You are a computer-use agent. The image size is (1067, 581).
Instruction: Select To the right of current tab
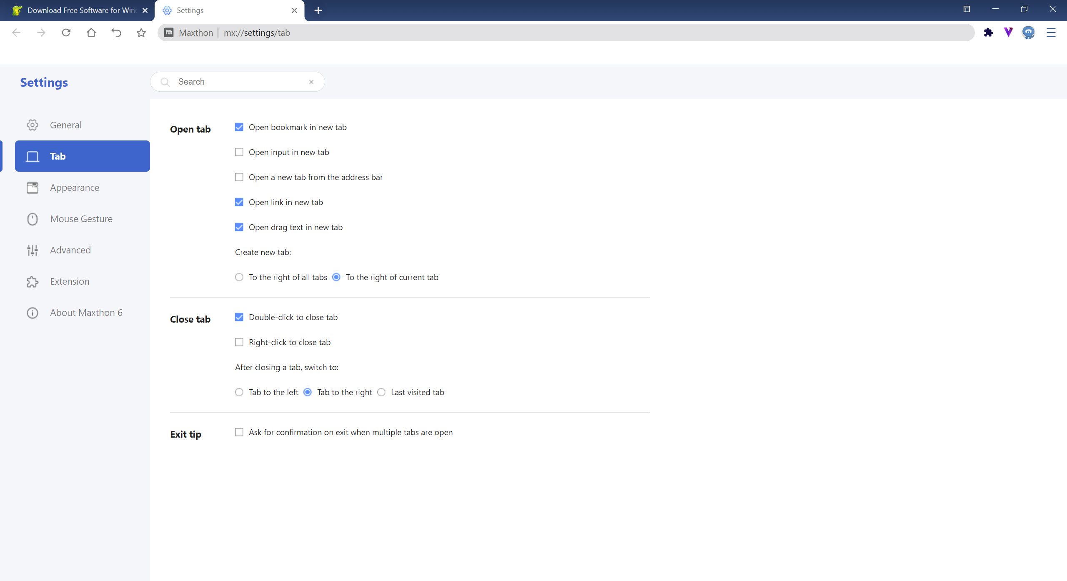(x=336, y=277)
